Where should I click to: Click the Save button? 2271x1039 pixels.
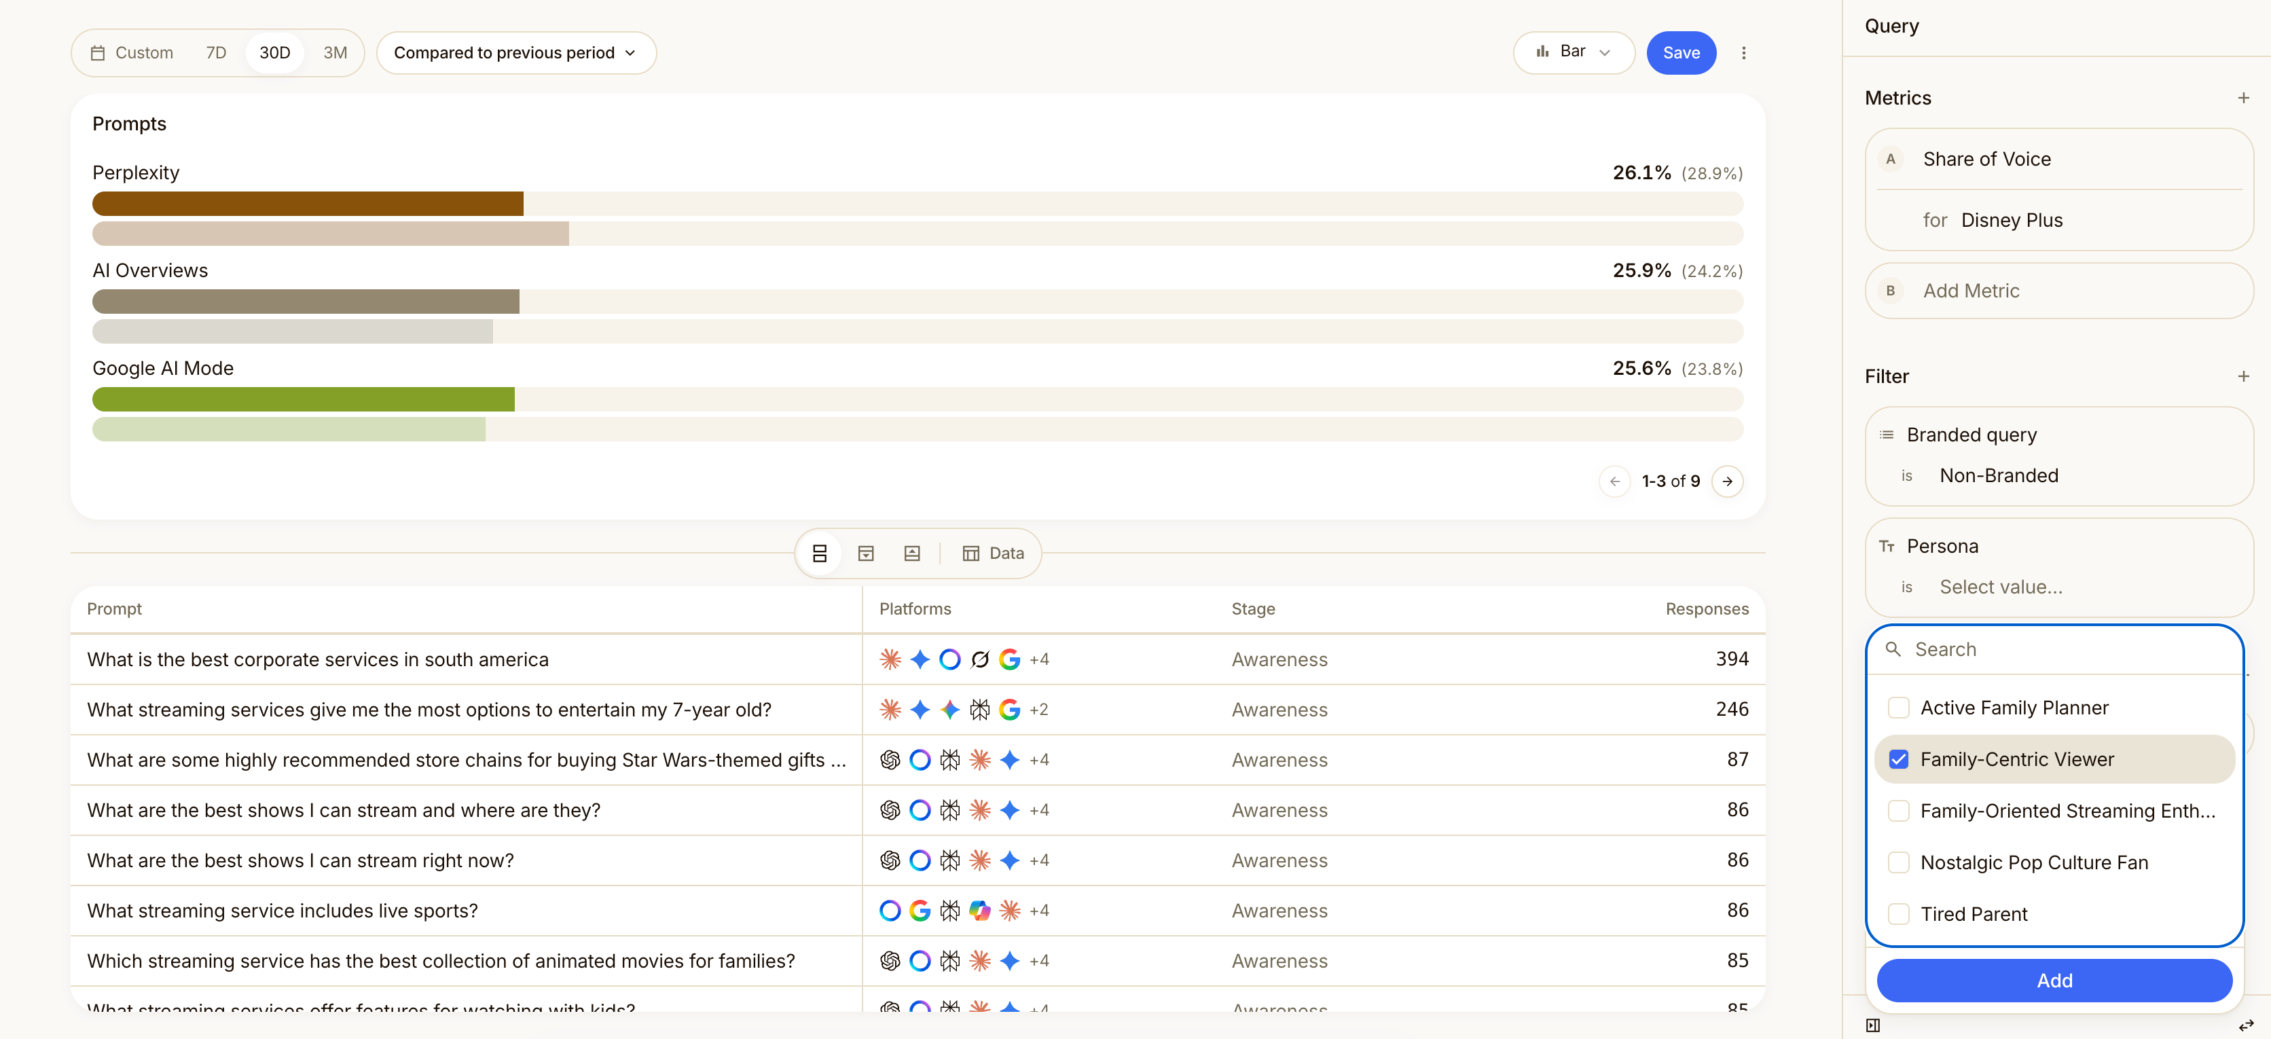click(x=1680, y=53)
